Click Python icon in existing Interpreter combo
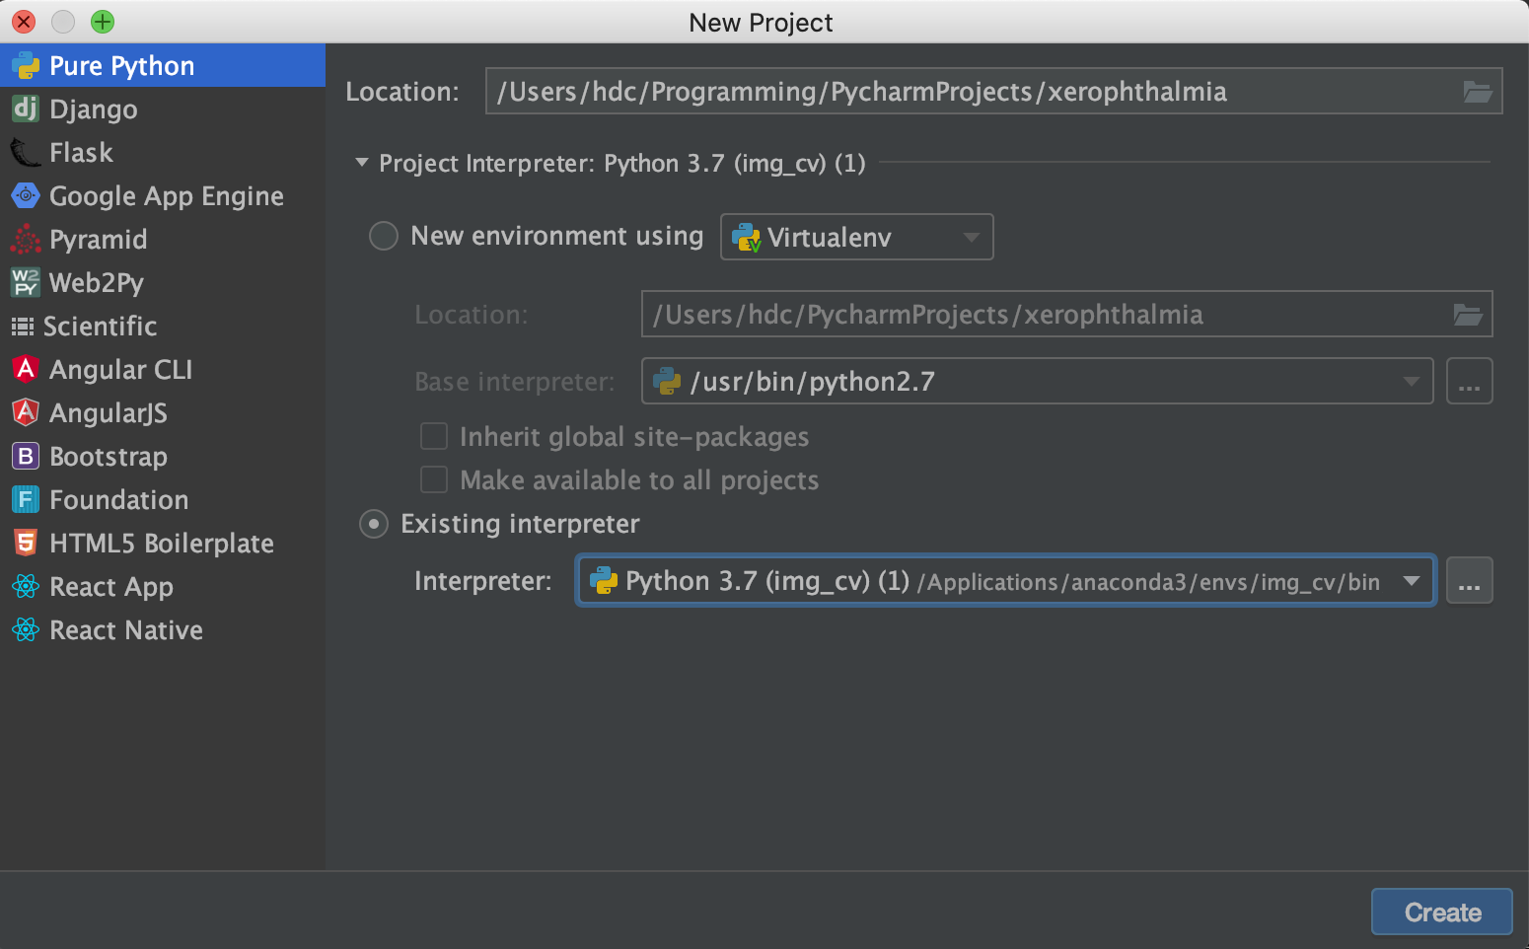The height and width of the screenshot is (949, 1529). click(604, 581)
